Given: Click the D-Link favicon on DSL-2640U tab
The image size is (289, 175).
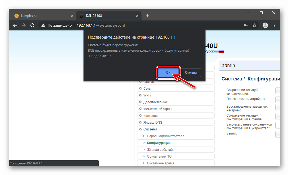Looking at the screenshot, I should (81, 16).
